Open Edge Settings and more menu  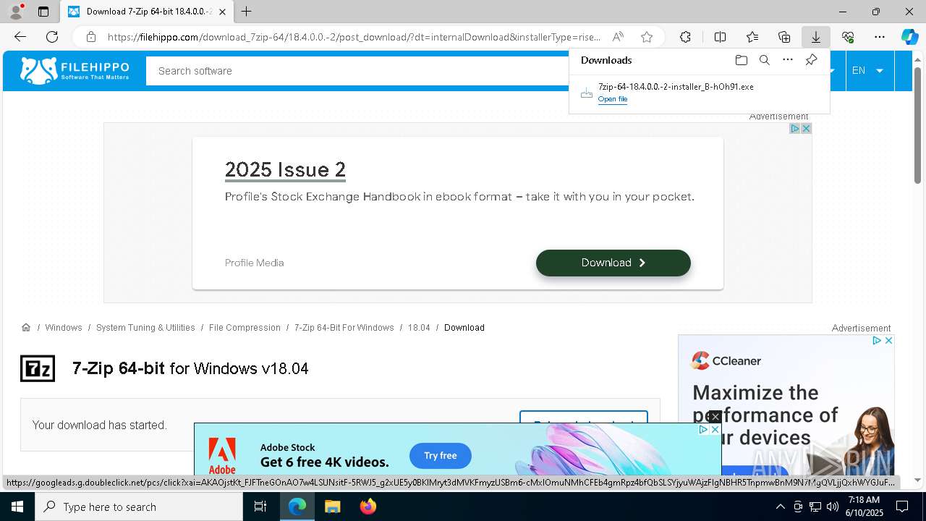[x=880, y=37]
